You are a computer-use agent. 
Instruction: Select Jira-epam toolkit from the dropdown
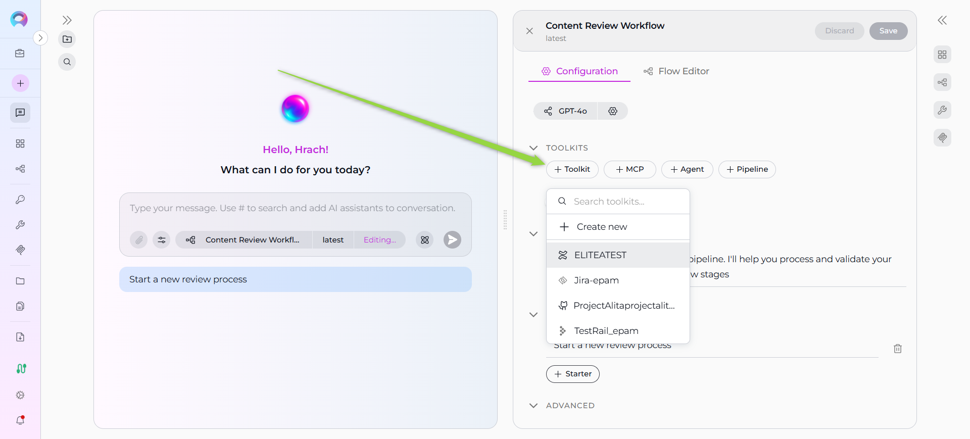(596, 280)
